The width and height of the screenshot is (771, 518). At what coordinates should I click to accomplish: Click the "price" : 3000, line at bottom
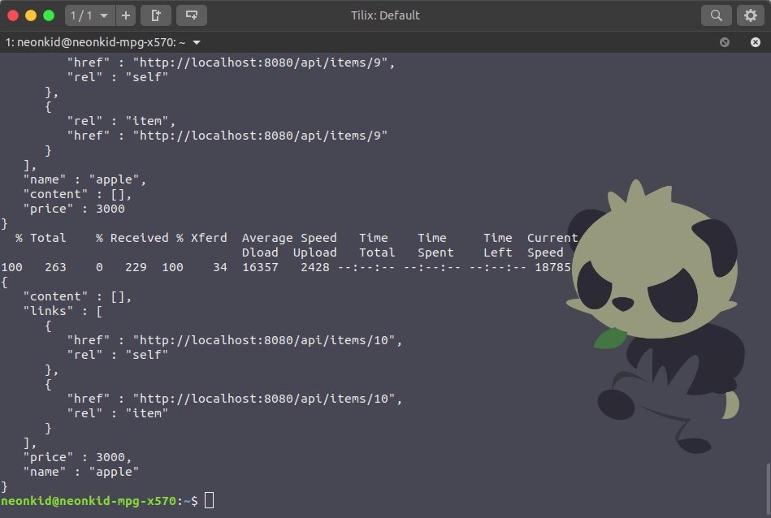coord(77,458)
